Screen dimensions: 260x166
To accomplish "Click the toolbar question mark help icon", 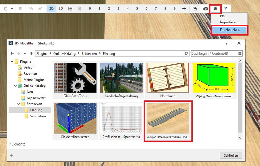I will 226,8.
